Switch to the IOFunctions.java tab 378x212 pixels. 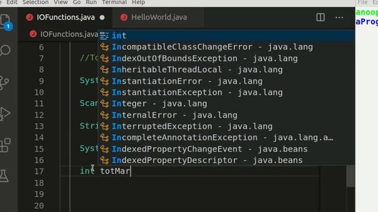66,17
